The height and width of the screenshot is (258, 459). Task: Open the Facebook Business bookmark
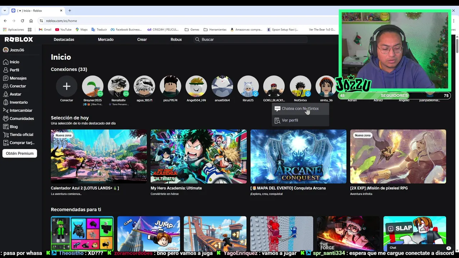pos(126,29)
